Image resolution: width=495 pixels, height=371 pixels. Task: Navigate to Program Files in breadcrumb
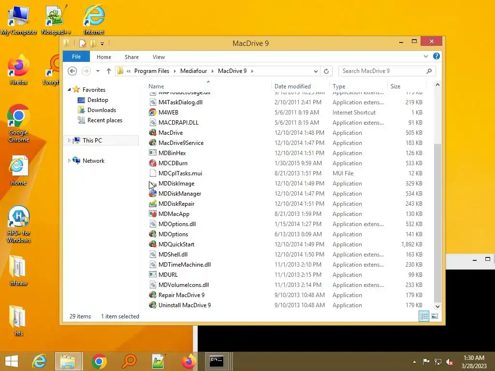[151, 71]
